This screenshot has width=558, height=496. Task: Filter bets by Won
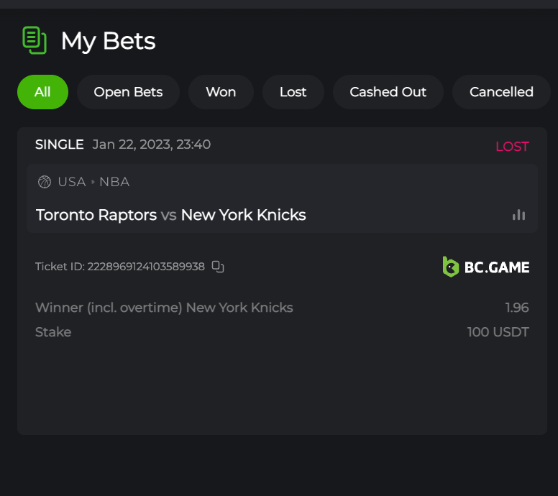pyautogui.click(x=221, y=92)
